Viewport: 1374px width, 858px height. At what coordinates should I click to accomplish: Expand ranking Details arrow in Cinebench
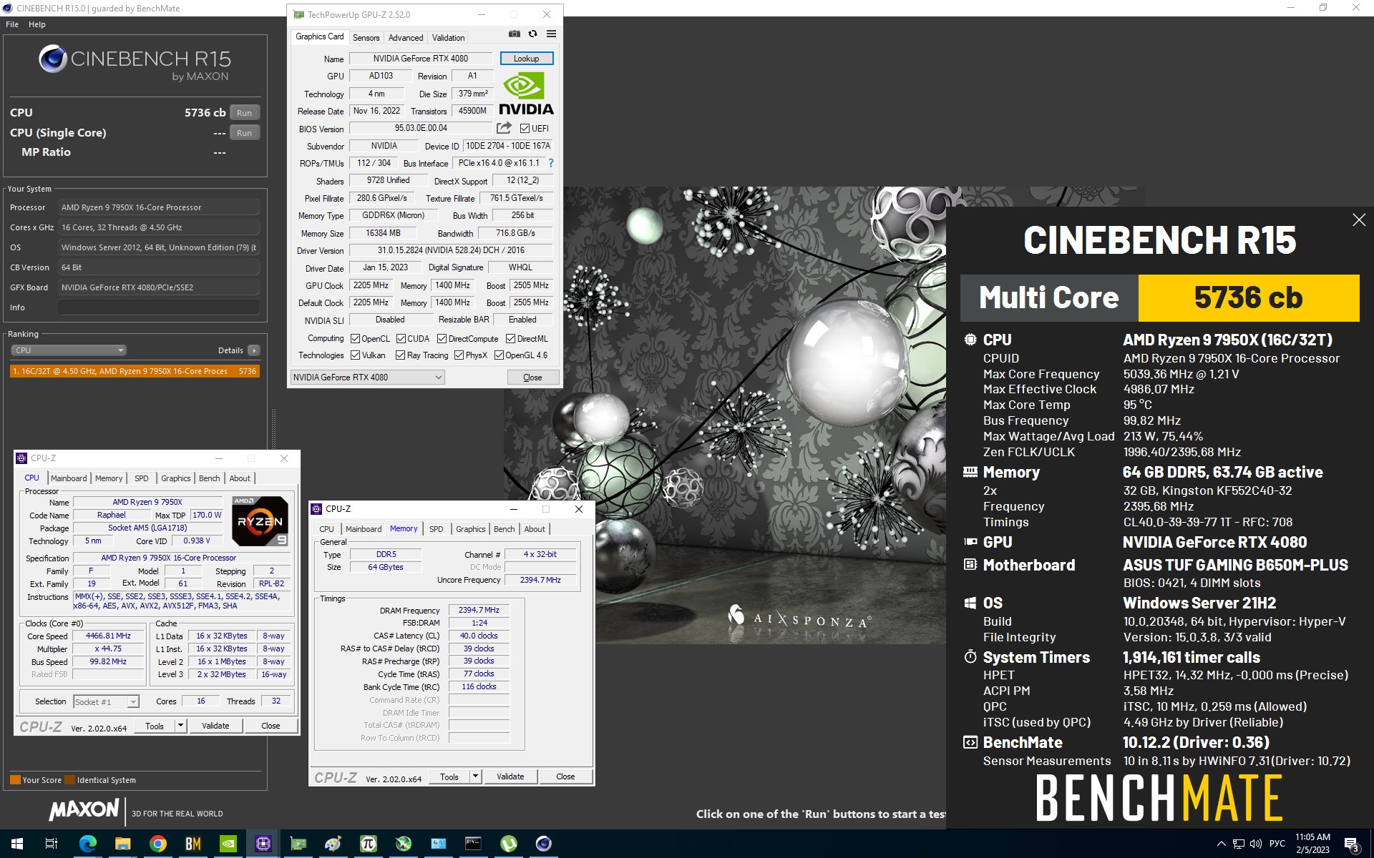254,350
